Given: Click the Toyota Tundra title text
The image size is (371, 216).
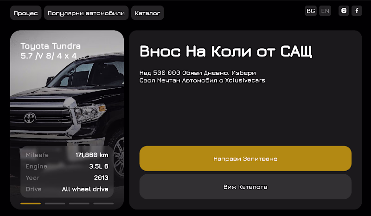Looking at the screenshot, I should pos(51,46).
